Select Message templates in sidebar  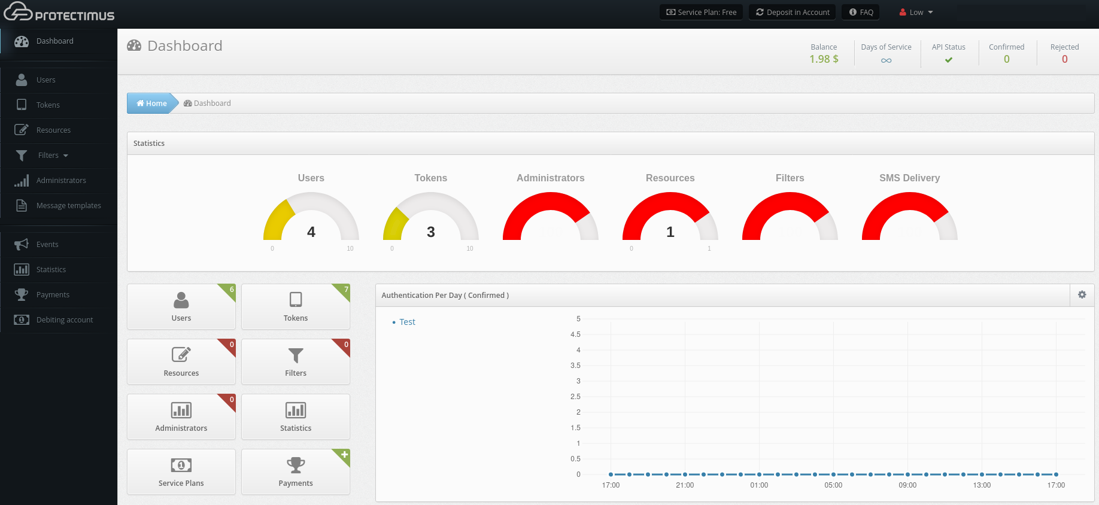tap(68, 206)
